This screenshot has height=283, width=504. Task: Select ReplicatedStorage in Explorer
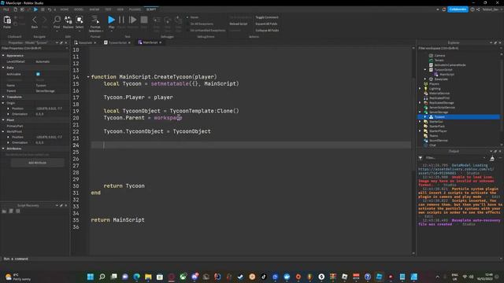[441, 103]
